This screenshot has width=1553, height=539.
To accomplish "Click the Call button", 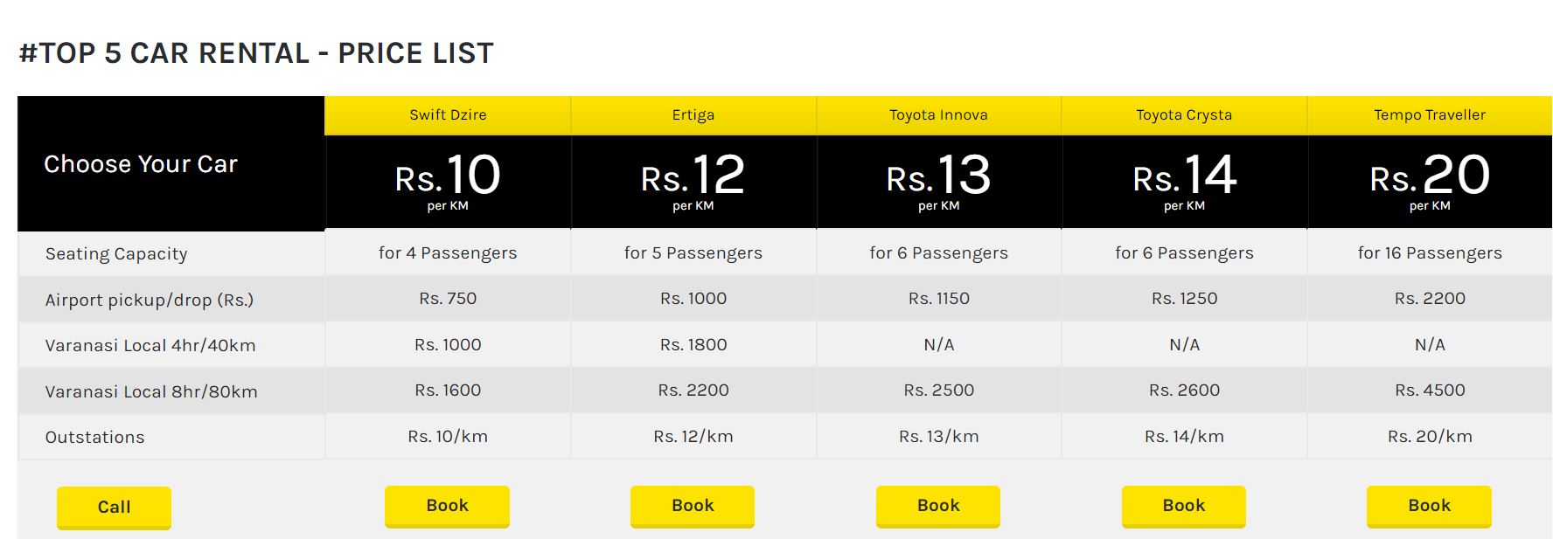I will [x=114, y=507].
